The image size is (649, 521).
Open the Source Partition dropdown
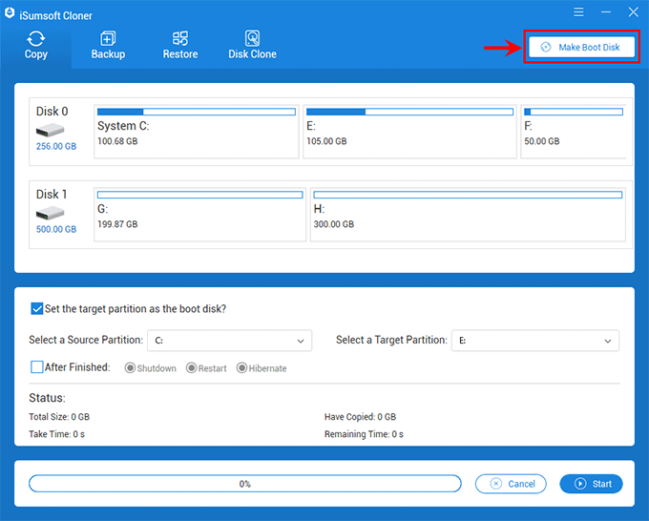pyautogui.click(x=230, y=341)
